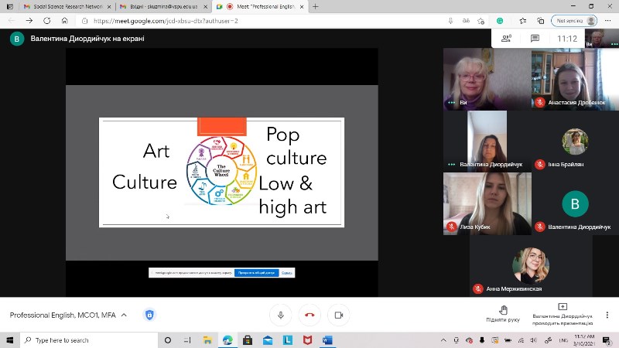Click the shared presentation slide
The height and width of the screenshot is (348, 619).
pyautogui.click(x=221, y=172)
